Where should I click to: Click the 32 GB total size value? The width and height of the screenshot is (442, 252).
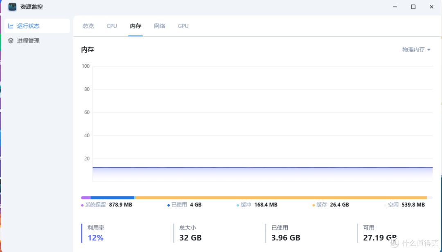pos(191,238)
